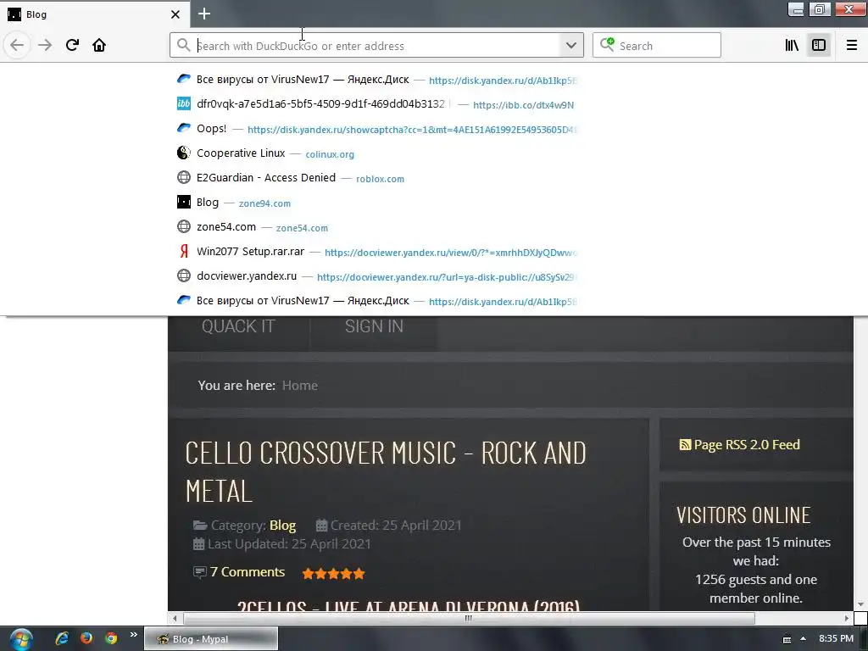The height and width of the screenshot is (651, 868).
Task: Close the Blog tab
Action: pos(175,14)
